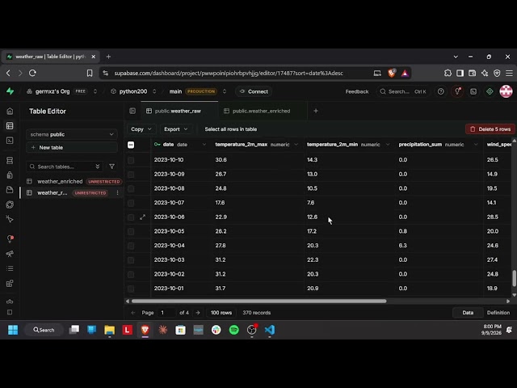Open Reports telescope sidebar icon
The height and width of the screenshot is (388, 517).
[x=10, y=254]
